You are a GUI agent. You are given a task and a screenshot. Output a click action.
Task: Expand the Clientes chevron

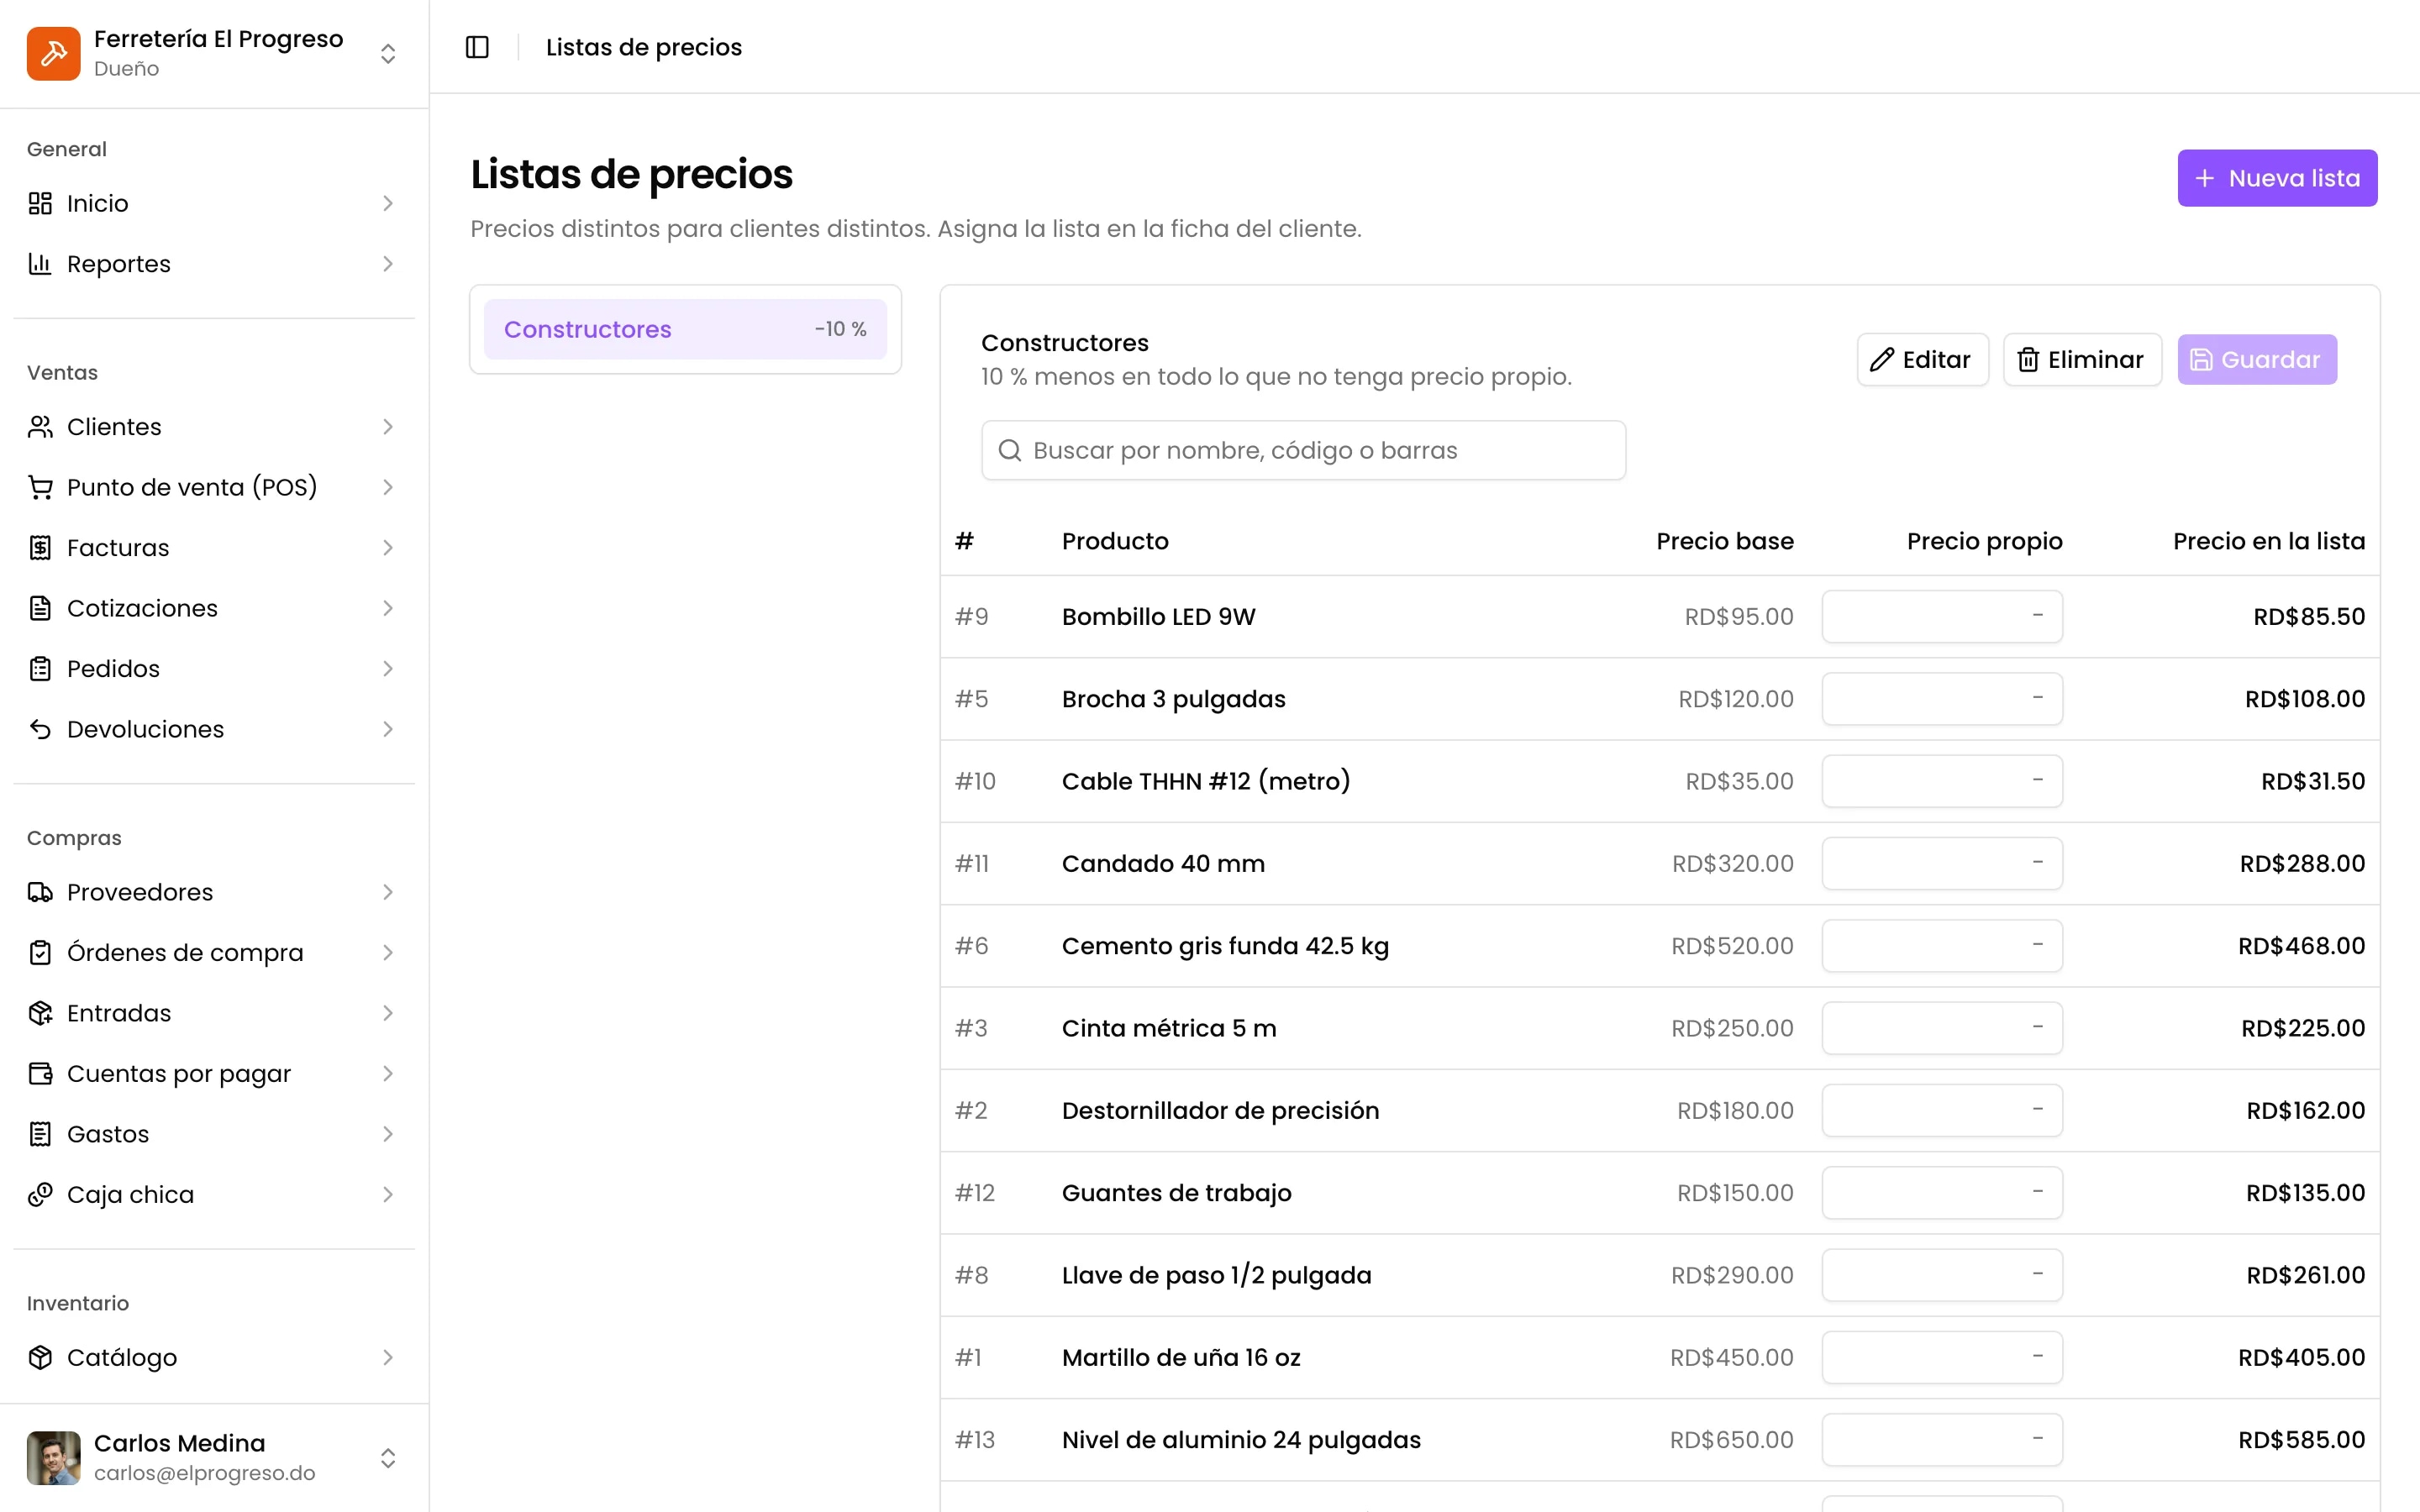tap(388, 427)
